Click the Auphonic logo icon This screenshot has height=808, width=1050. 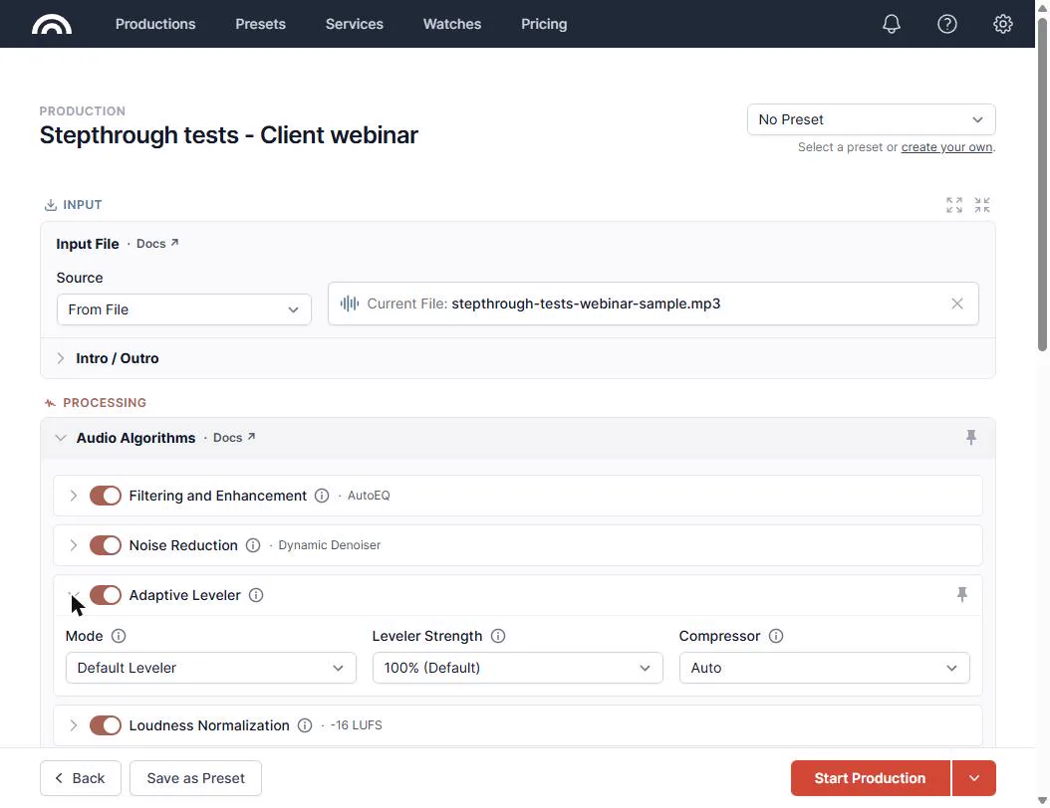pos(52,24)
